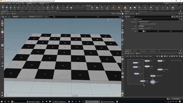Select the Font shelf tool
Screen dimensions: 183x103
(x=52, y=8)
